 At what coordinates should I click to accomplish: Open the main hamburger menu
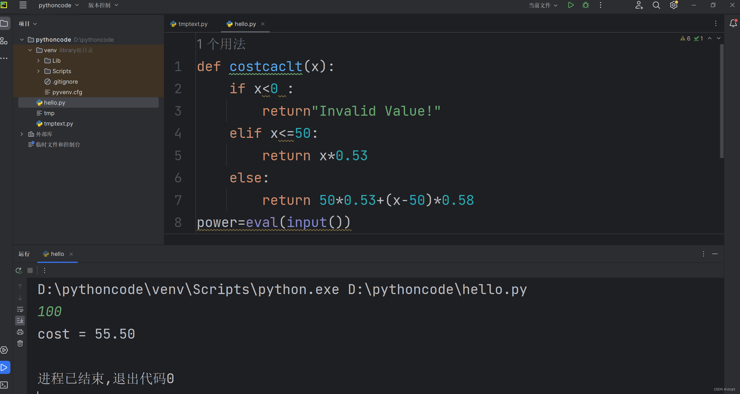(23, 5)
